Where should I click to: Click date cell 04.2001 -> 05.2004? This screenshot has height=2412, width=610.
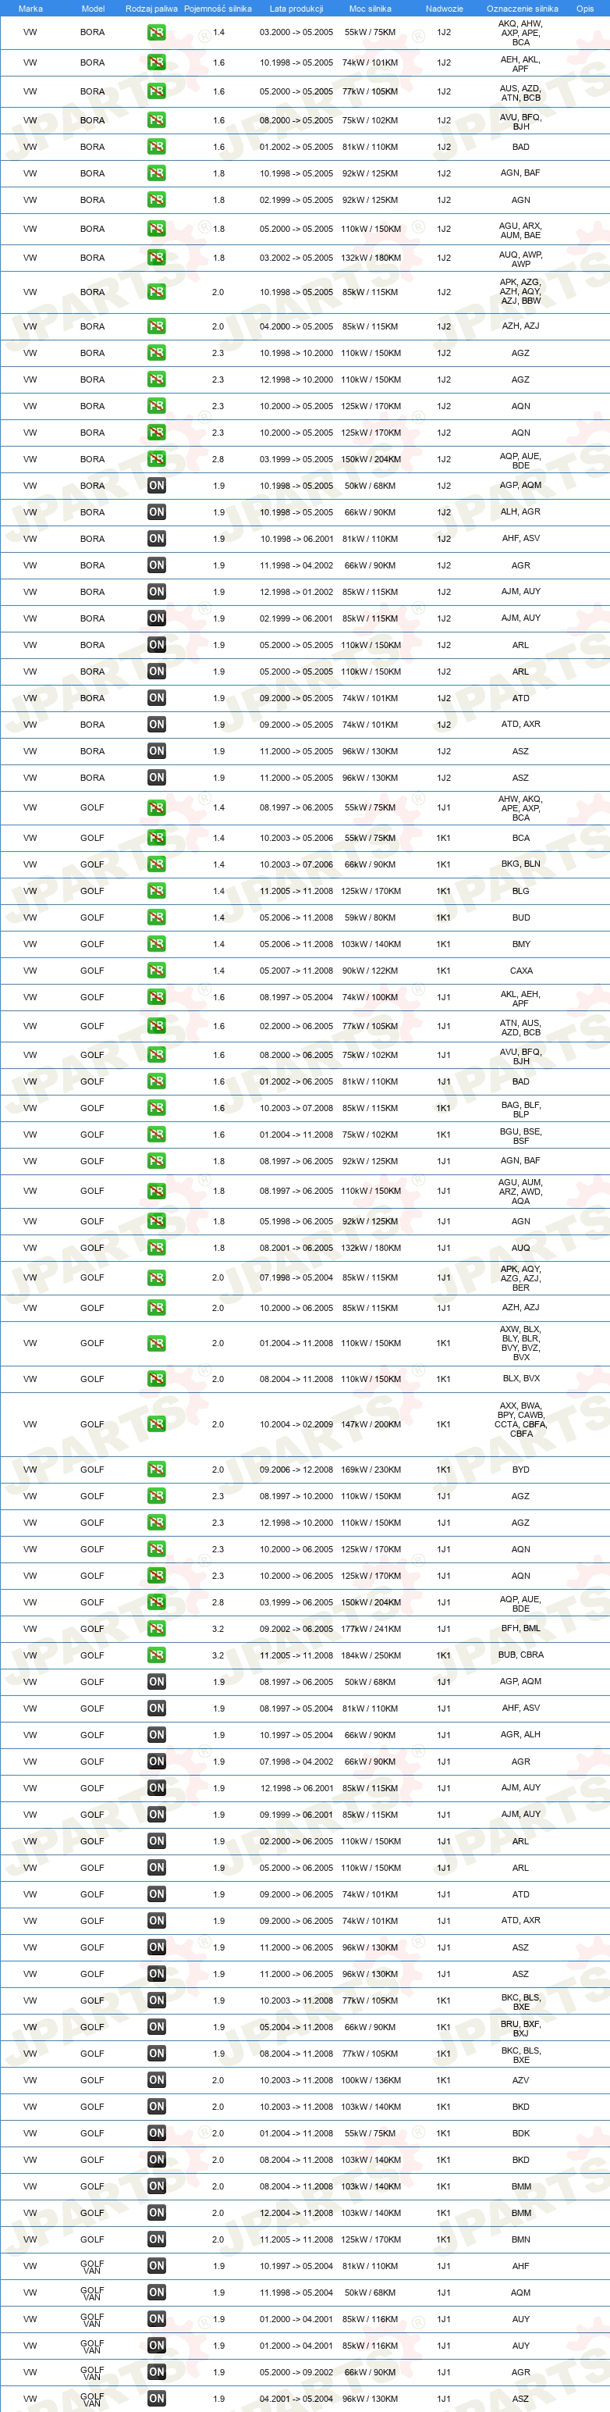click(296, 2398)
